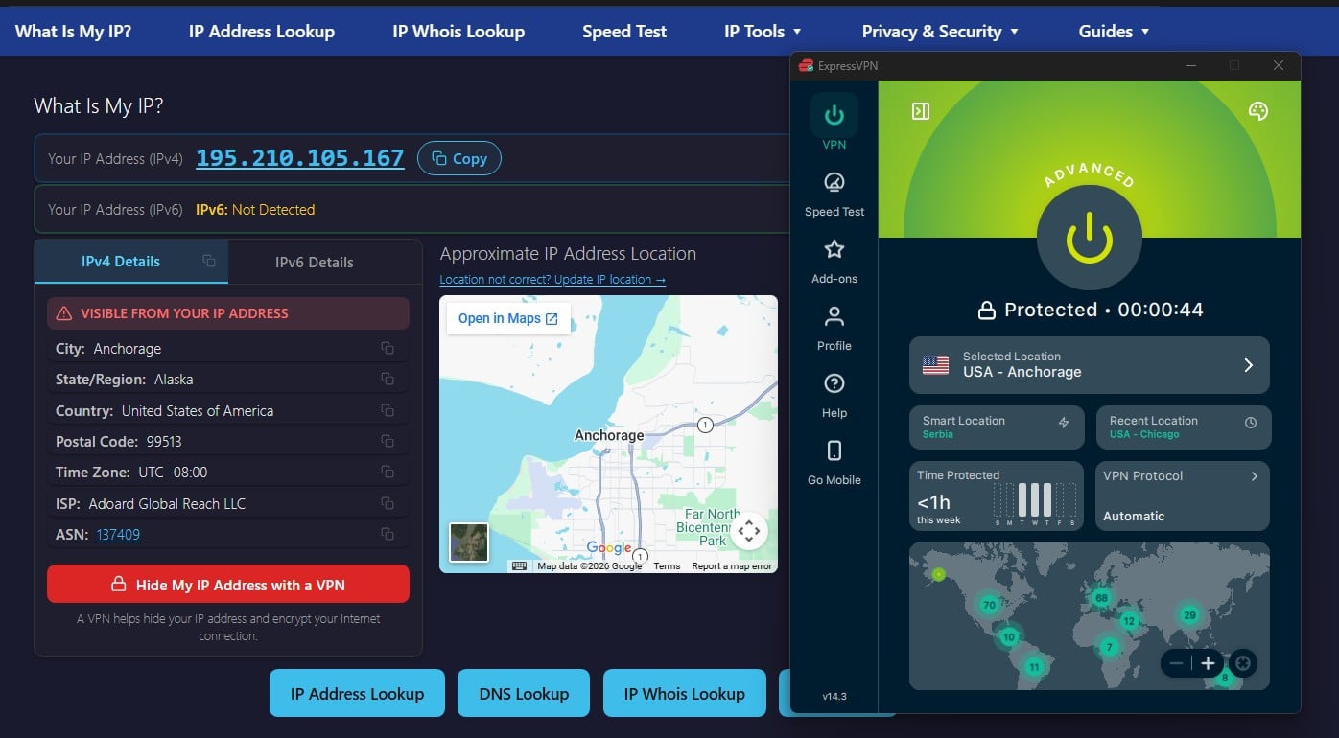Open the ASN 137409 link

pos(118,534)
